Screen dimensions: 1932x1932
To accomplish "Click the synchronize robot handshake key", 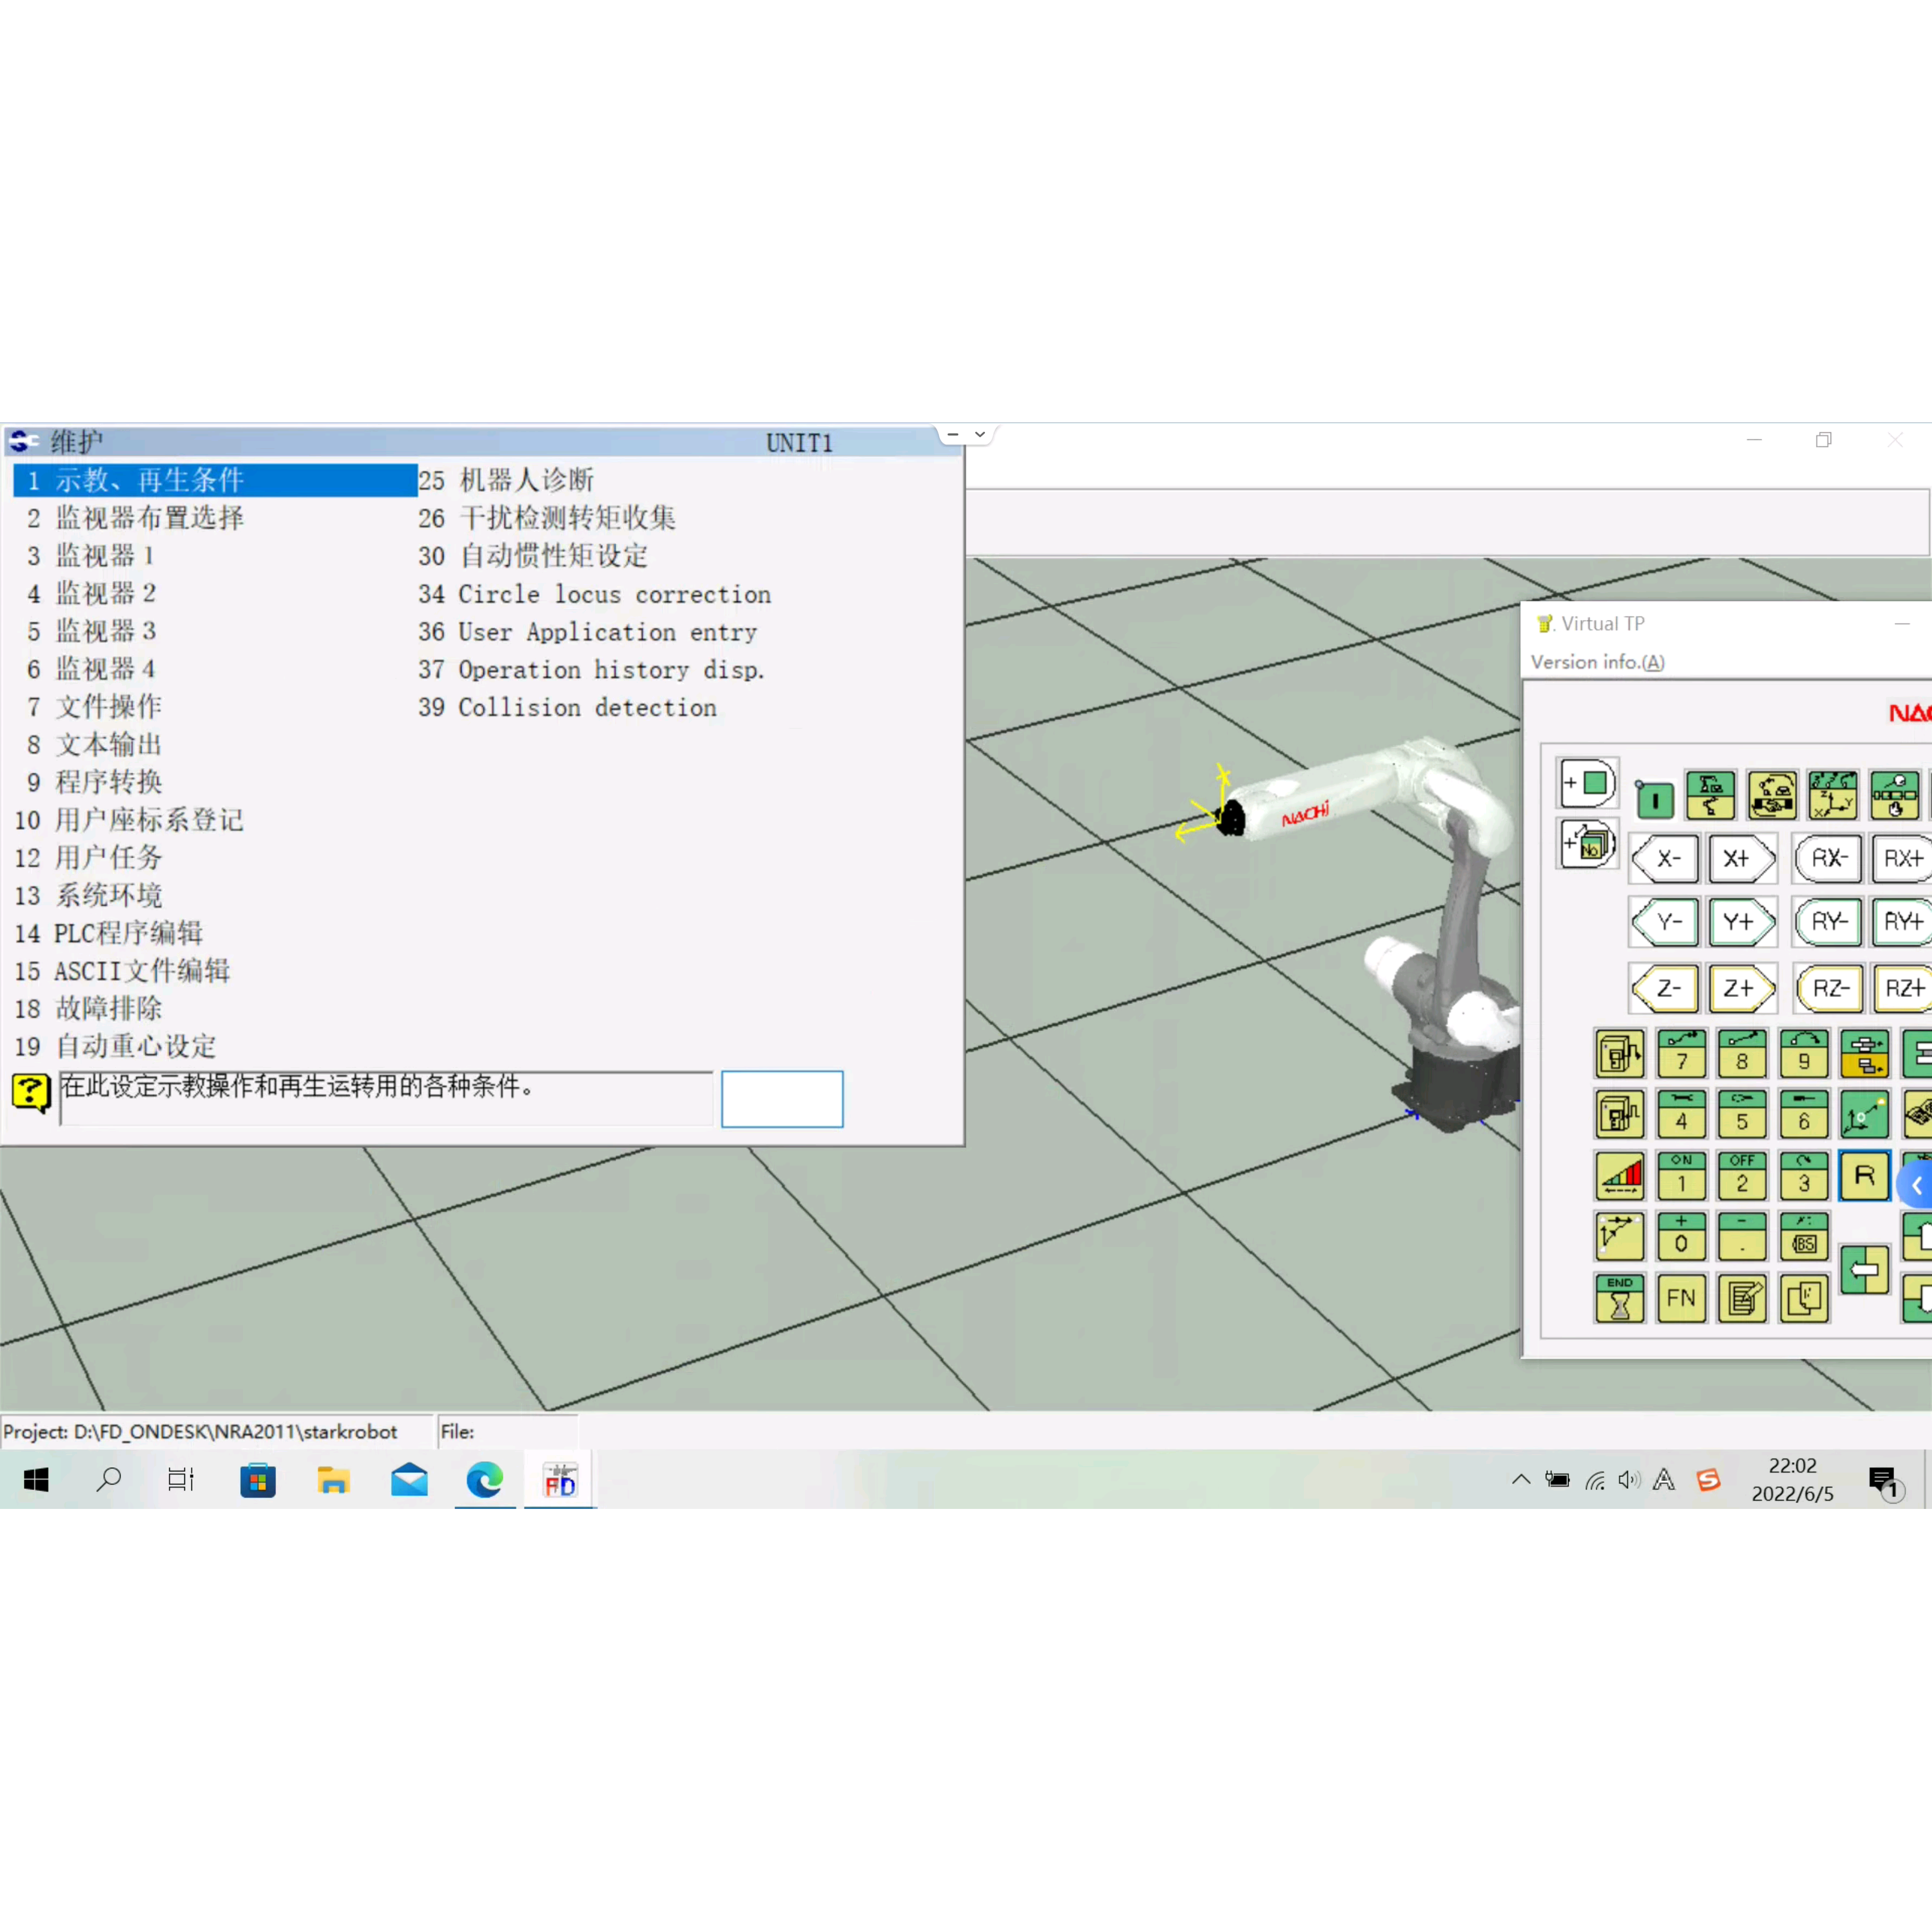I will pos(1772,795).
